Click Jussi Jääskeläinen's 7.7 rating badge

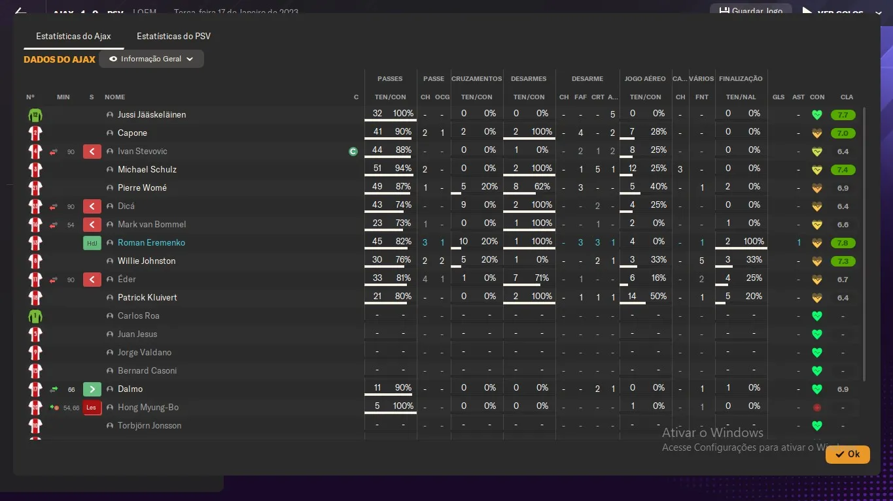[x=843, y=115]
